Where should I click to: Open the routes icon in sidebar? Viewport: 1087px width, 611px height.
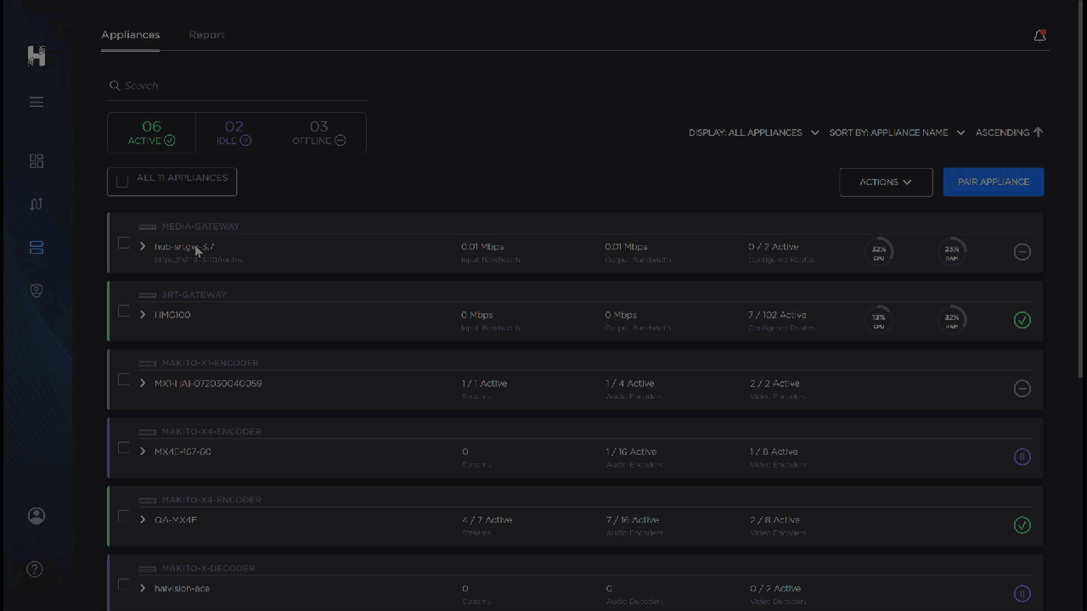37,205
